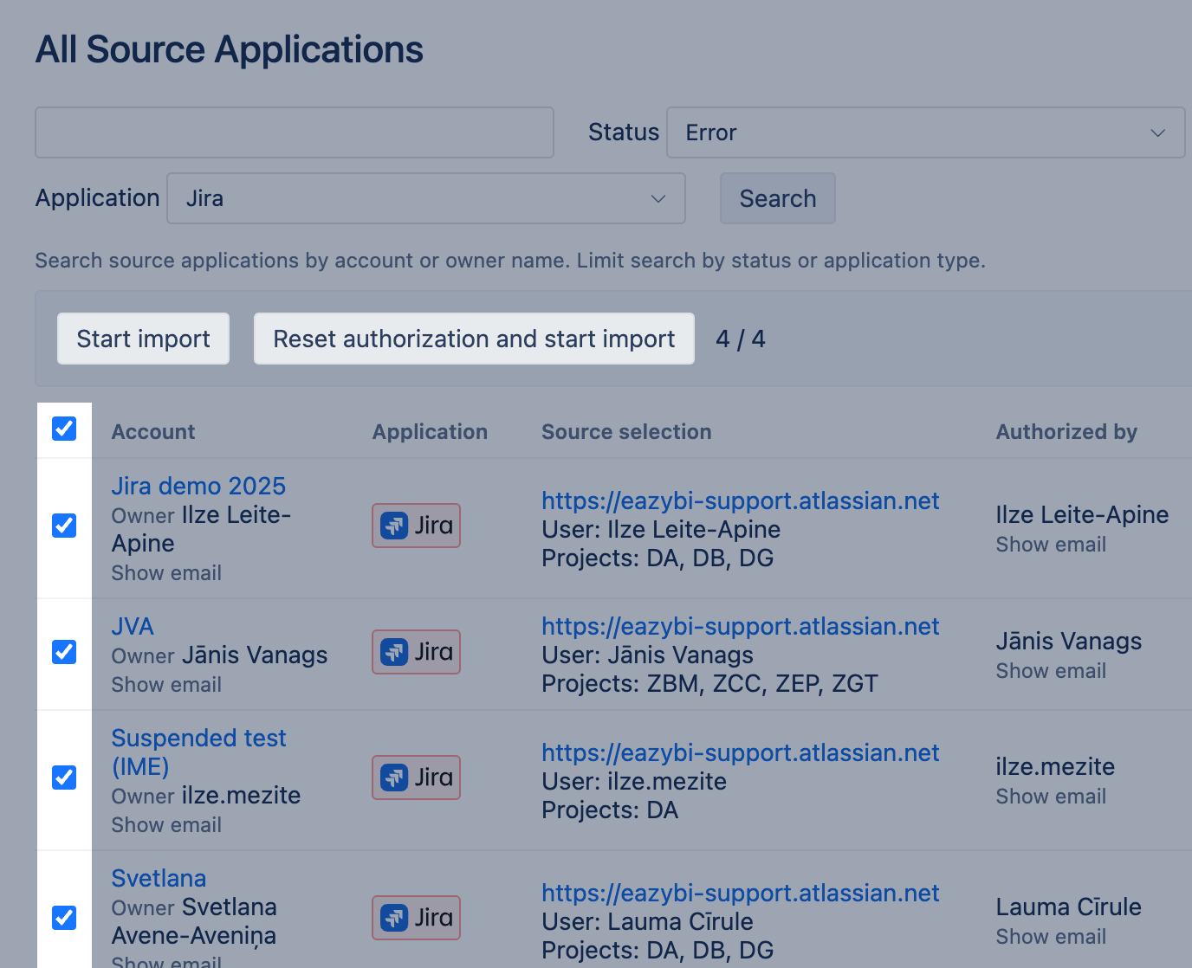Deselect the JVA account checkbox

pyautogui.click(x=64, y=652)
